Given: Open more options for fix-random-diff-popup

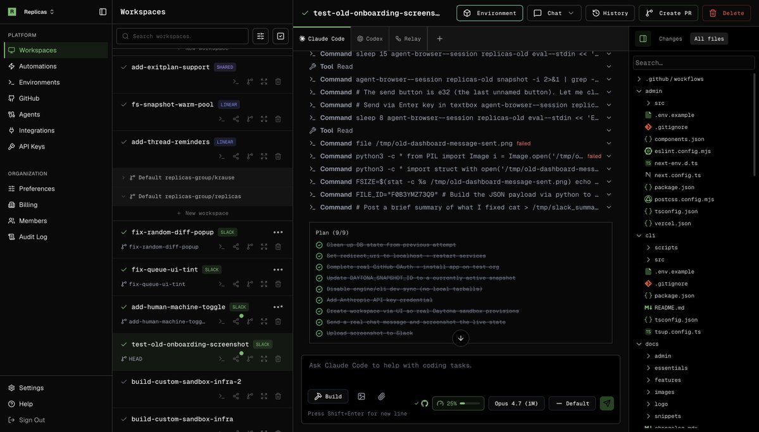Looking at the screenshot, I should click(278, 232).
